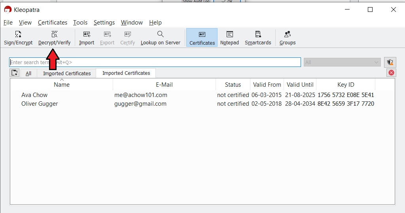Click email me@achow101.com
Screen dimensions: 405x213
141,95
